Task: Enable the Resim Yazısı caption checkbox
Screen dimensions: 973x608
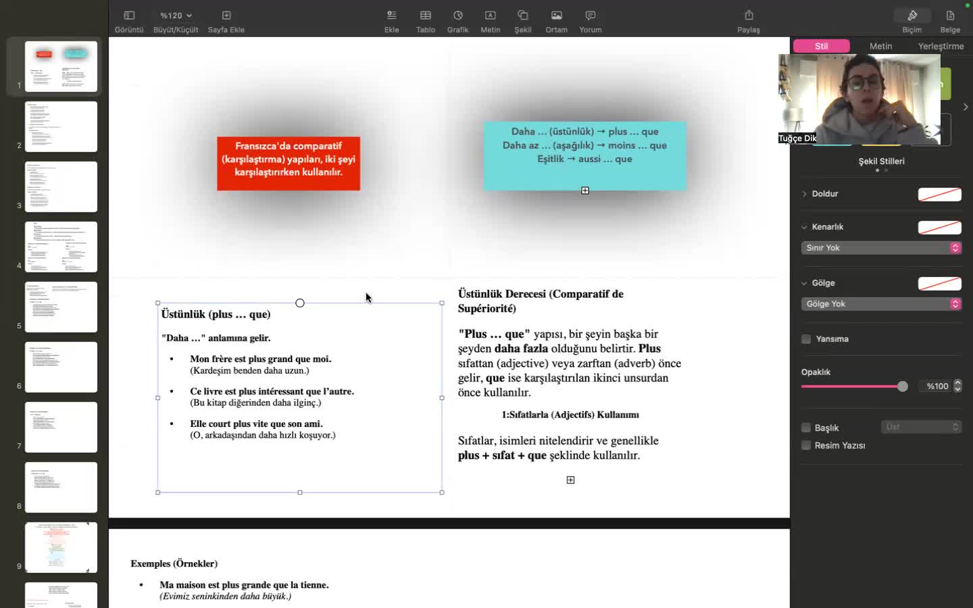Action: coord(806,445)
